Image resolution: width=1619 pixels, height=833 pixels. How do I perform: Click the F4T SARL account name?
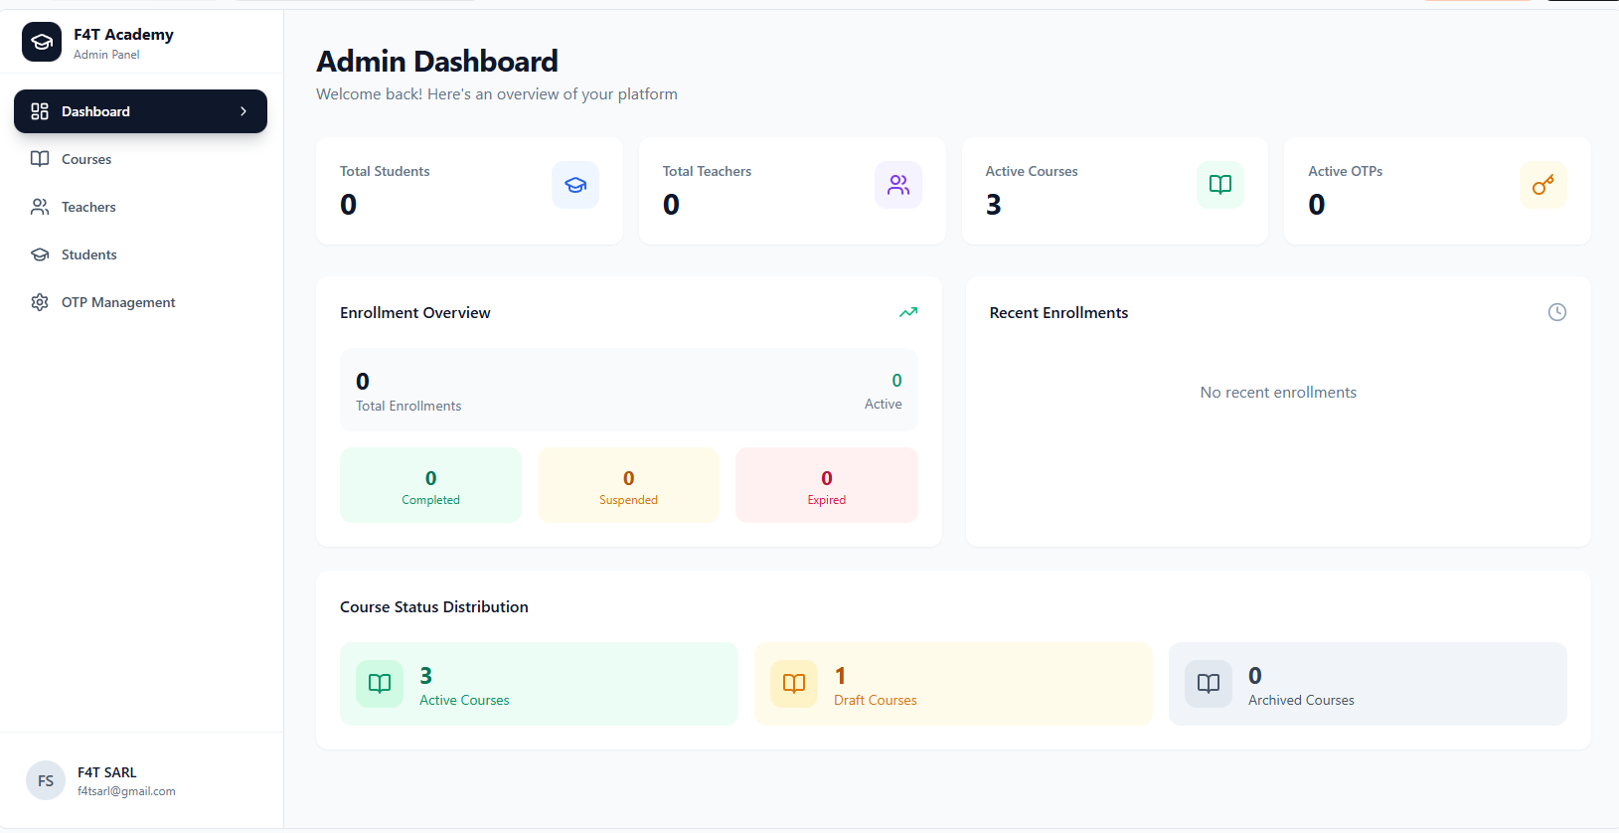coord(107,772)
